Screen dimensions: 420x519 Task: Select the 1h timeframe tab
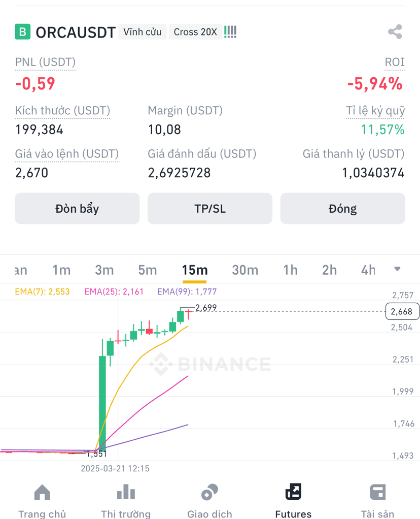290,270
